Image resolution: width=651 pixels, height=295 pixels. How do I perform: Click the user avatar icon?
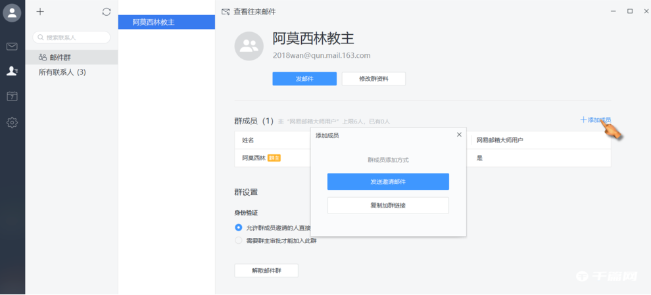click(x=12, y=13)
